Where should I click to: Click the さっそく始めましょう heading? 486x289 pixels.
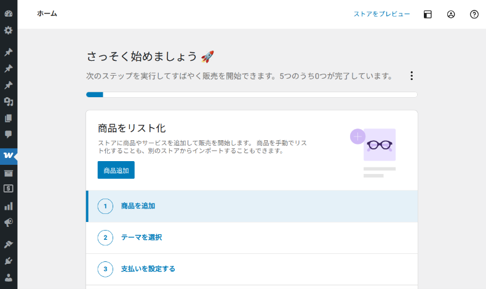(150, 57)
